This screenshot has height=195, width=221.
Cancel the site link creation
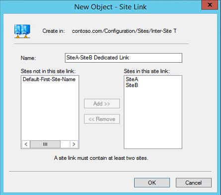[x=194, y=183]
